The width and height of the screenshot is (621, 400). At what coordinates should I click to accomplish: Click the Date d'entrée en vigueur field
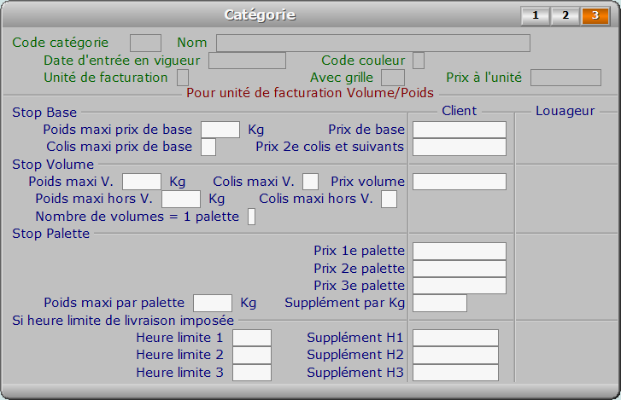247,61
